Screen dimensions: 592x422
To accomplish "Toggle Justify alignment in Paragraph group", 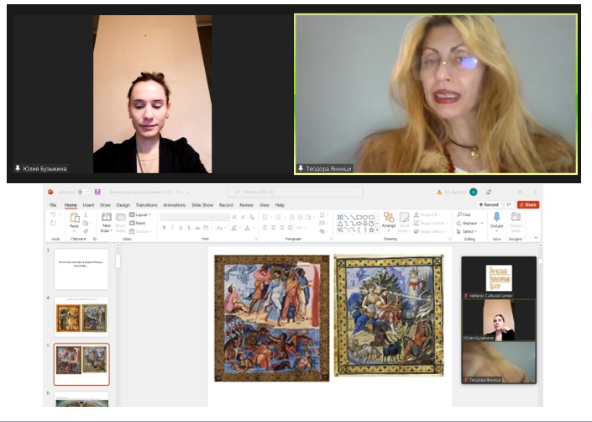I will [x=290, y=228].
